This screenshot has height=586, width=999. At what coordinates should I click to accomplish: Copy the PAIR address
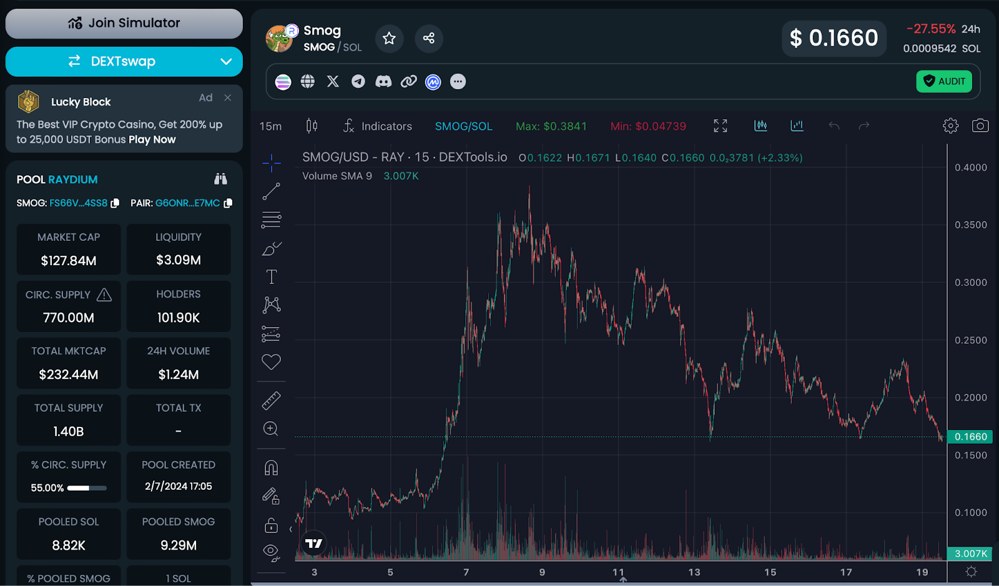tap(228, 203)
